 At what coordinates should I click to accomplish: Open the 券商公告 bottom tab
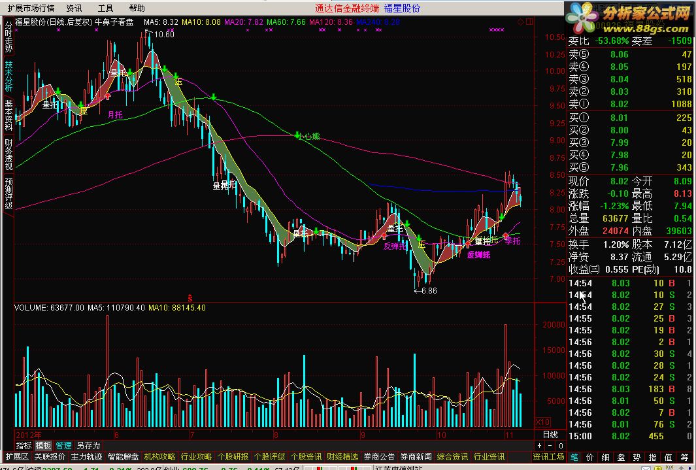point(380,457)
